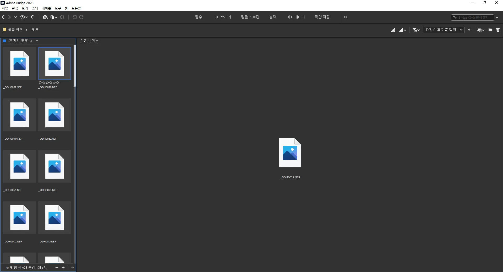Toggle ascending sort order arrow

click(x=469, y=30)
